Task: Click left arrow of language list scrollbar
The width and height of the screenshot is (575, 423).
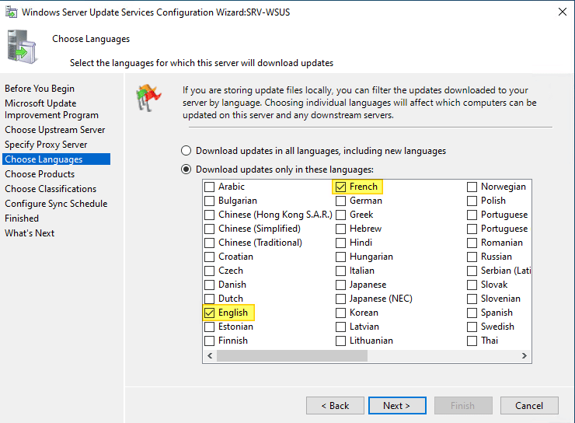Action: (210, 355)
